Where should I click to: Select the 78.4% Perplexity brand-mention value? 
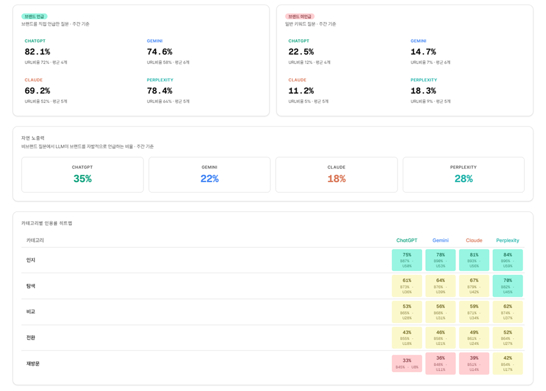[x=160, y=91]
